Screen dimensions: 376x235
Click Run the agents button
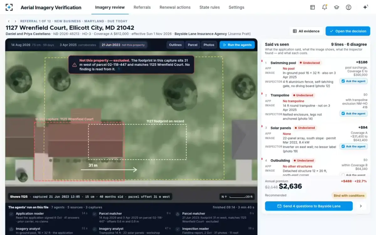237,45
